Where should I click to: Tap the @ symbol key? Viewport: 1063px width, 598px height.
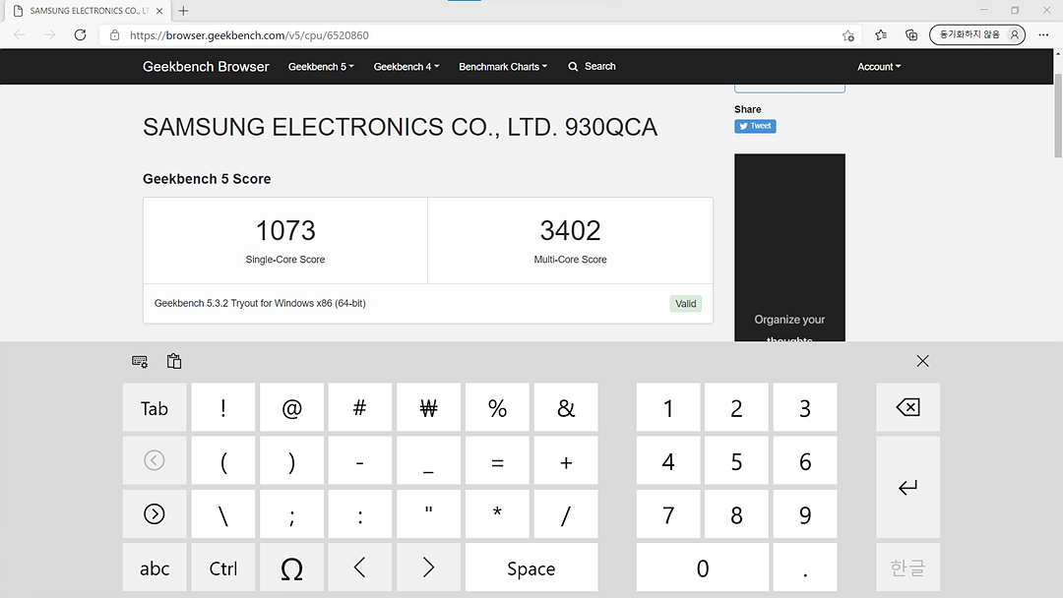coord(291,407)
